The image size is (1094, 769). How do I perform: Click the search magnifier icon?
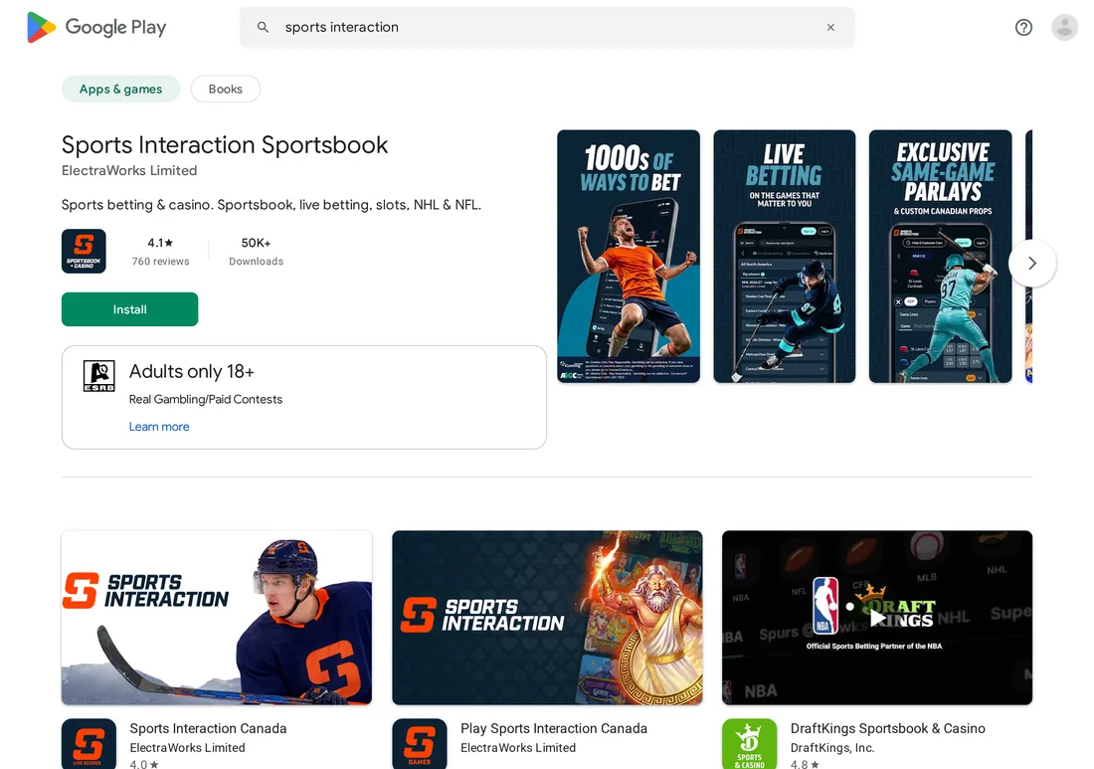(263, 27)
